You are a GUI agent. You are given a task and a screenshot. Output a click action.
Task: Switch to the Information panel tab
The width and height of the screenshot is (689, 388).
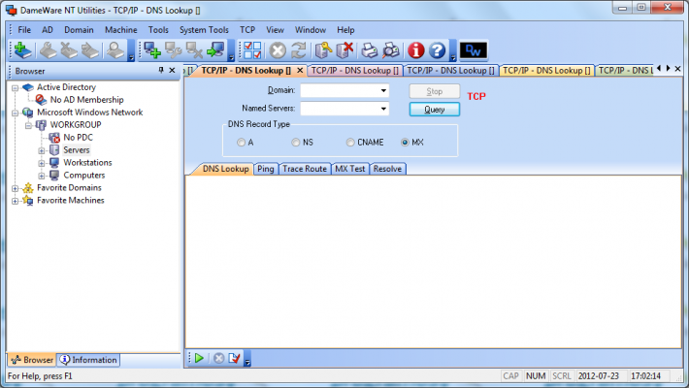[88, 360]
